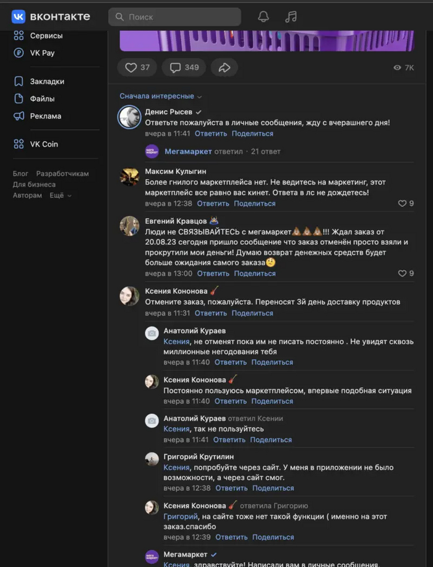433x567 pixels.
Task: Open the comments bubble with 349
Action: tap(184, 67)
